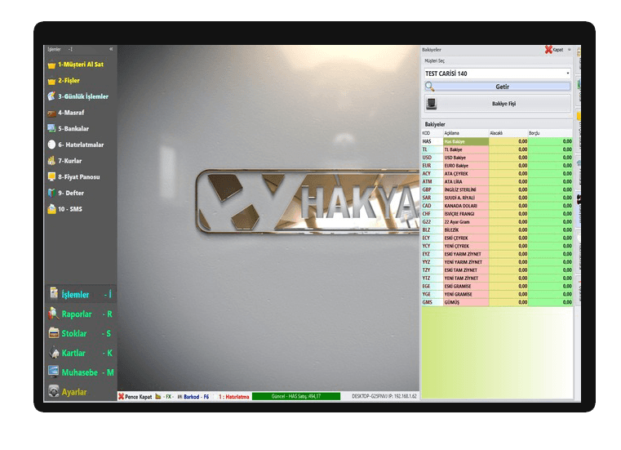Click the printer icon on Bakiye Fişi
The width and height of the screenshot is (621, 450).
click(x=432, y=104)
